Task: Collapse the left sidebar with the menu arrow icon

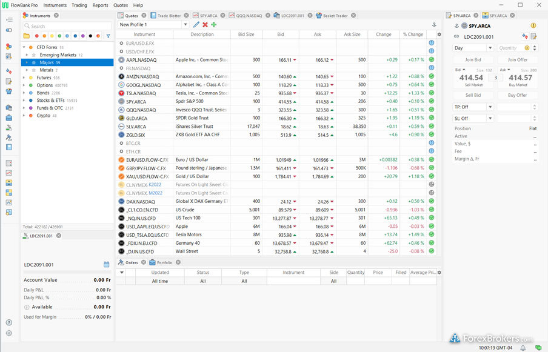Action: click(x=9, y=19)
